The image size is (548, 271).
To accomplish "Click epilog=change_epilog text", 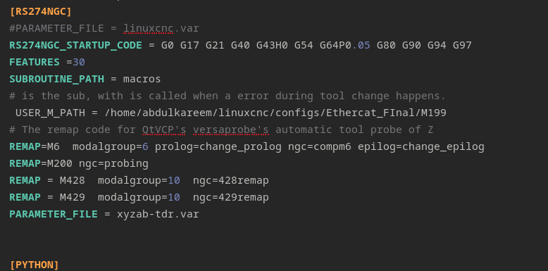I will pos(421,146).
